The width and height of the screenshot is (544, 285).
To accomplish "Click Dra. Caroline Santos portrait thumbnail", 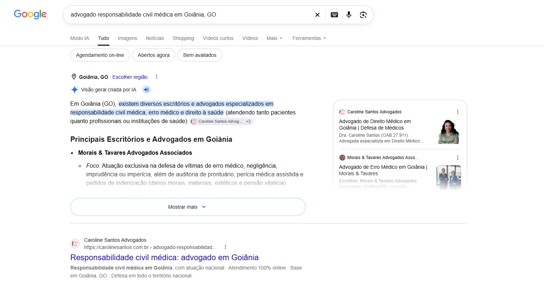I will [x=449, y=132].
